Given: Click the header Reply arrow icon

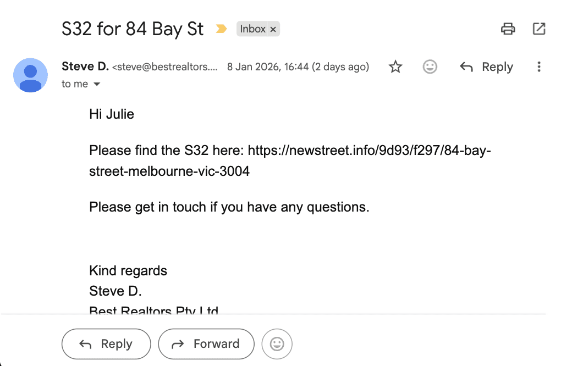Looking at the screenshot, I should [466, 67].
